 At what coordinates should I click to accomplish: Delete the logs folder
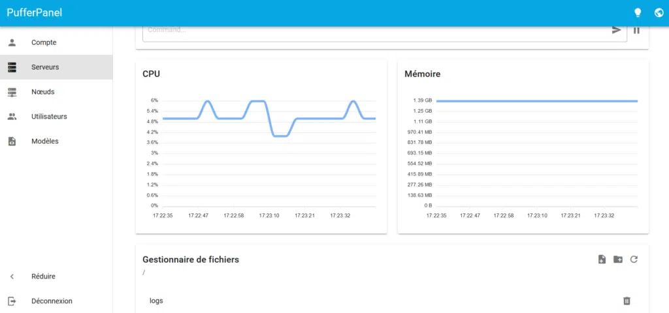(627, 301)
